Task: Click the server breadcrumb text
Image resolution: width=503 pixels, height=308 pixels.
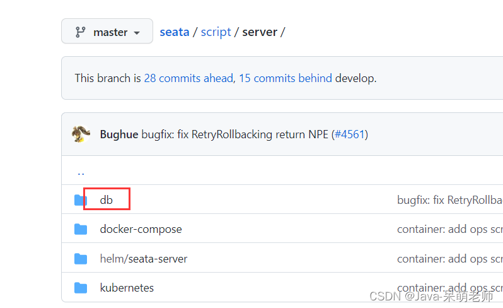Action: [x=260, y=32]
